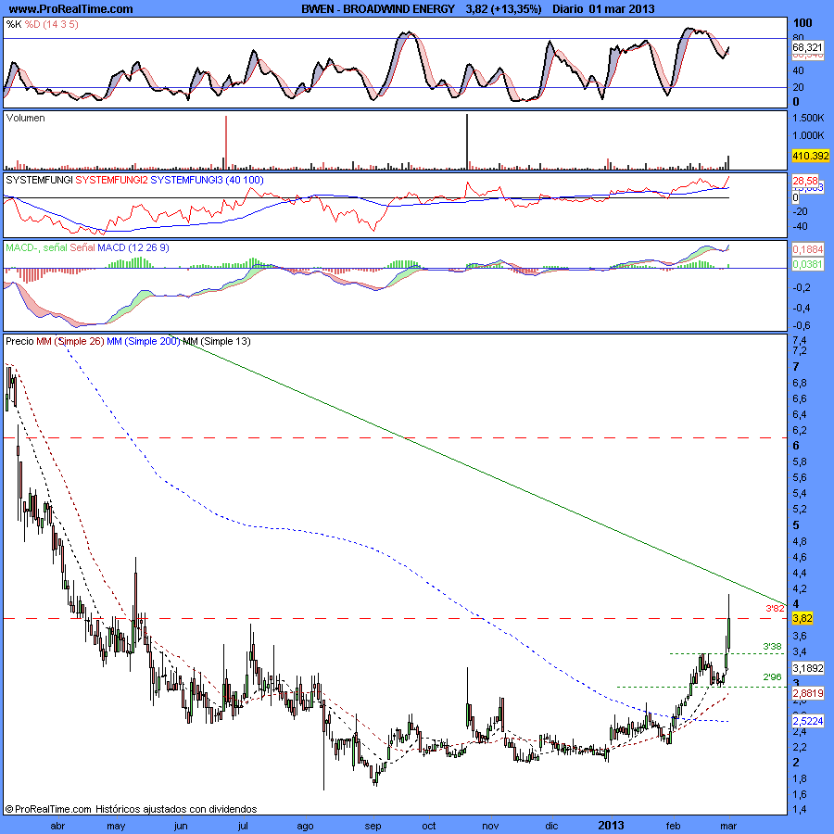Click the 7,4 price axis label
The width and height of the screenshot is (834, 834).
coord(800,340)
